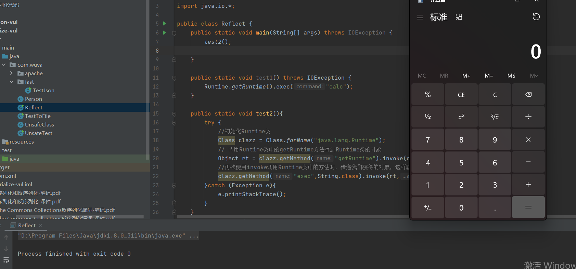Collapse test1 method fold marker on line 11
The height and width of the screenshot is (269, 576).
coord(174,78)
